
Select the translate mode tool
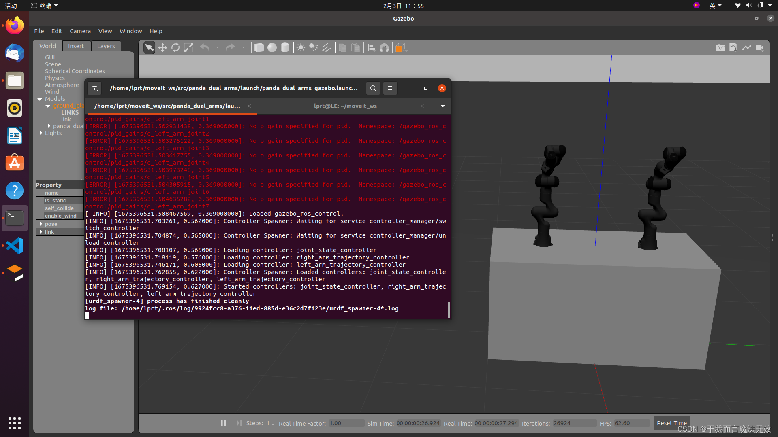162,48
